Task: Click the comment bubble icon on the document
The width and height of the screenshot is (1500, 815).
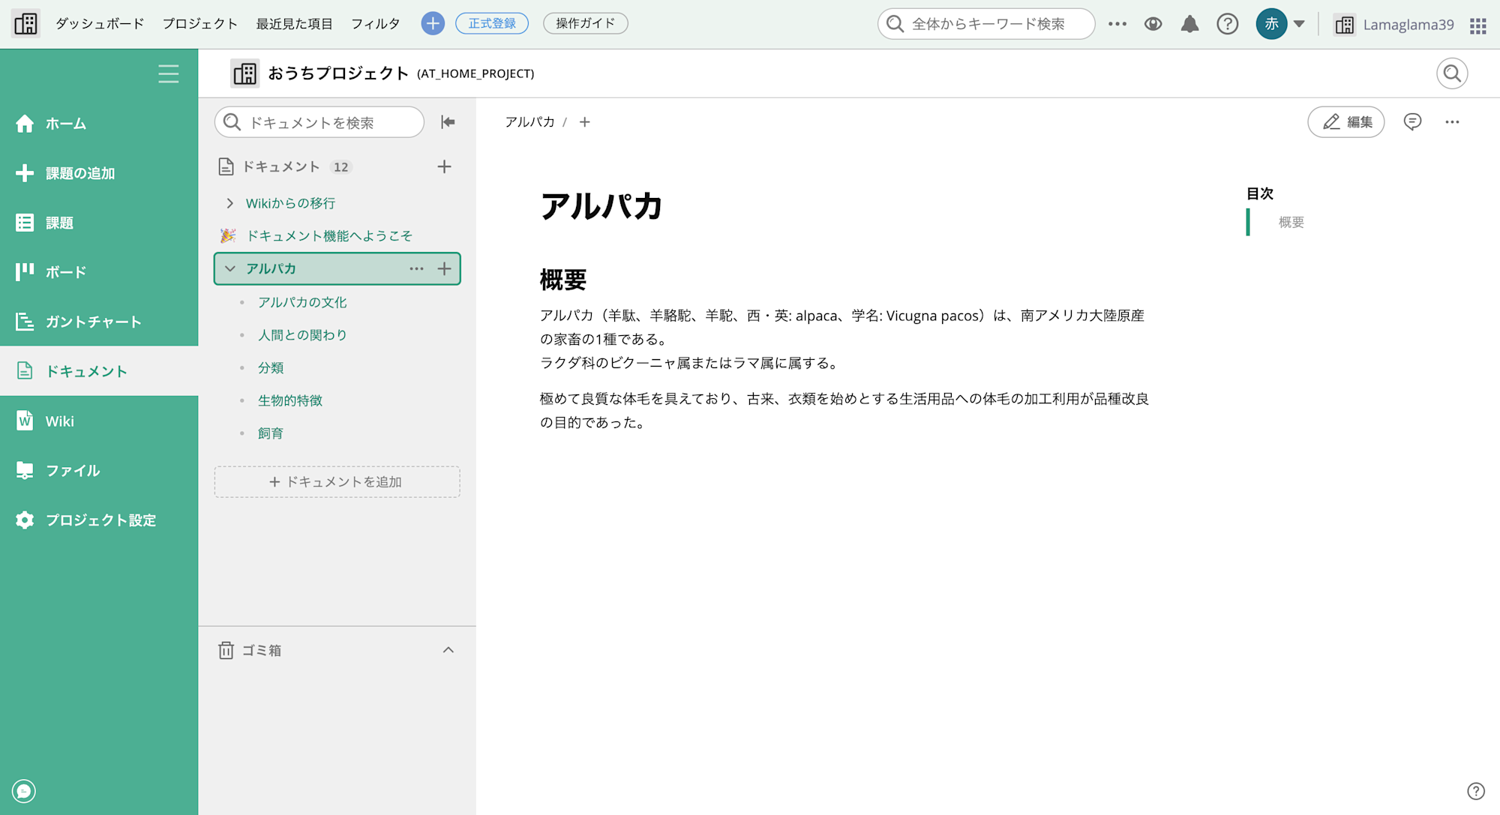Action: tap(1412, 121)
